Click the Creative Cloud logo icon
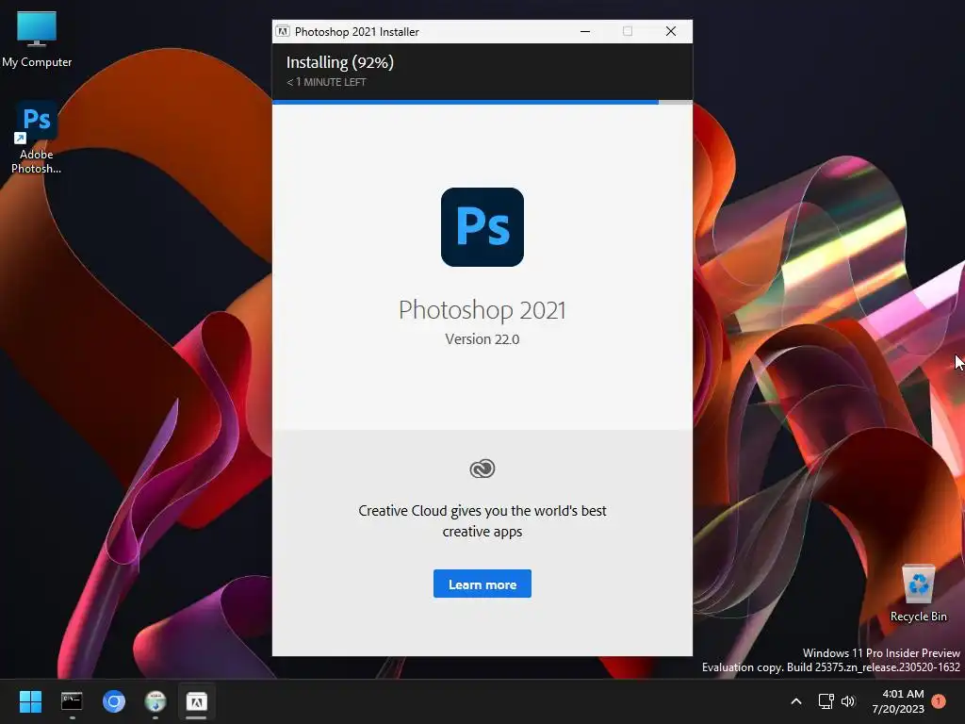 click(x=482, y=469)
